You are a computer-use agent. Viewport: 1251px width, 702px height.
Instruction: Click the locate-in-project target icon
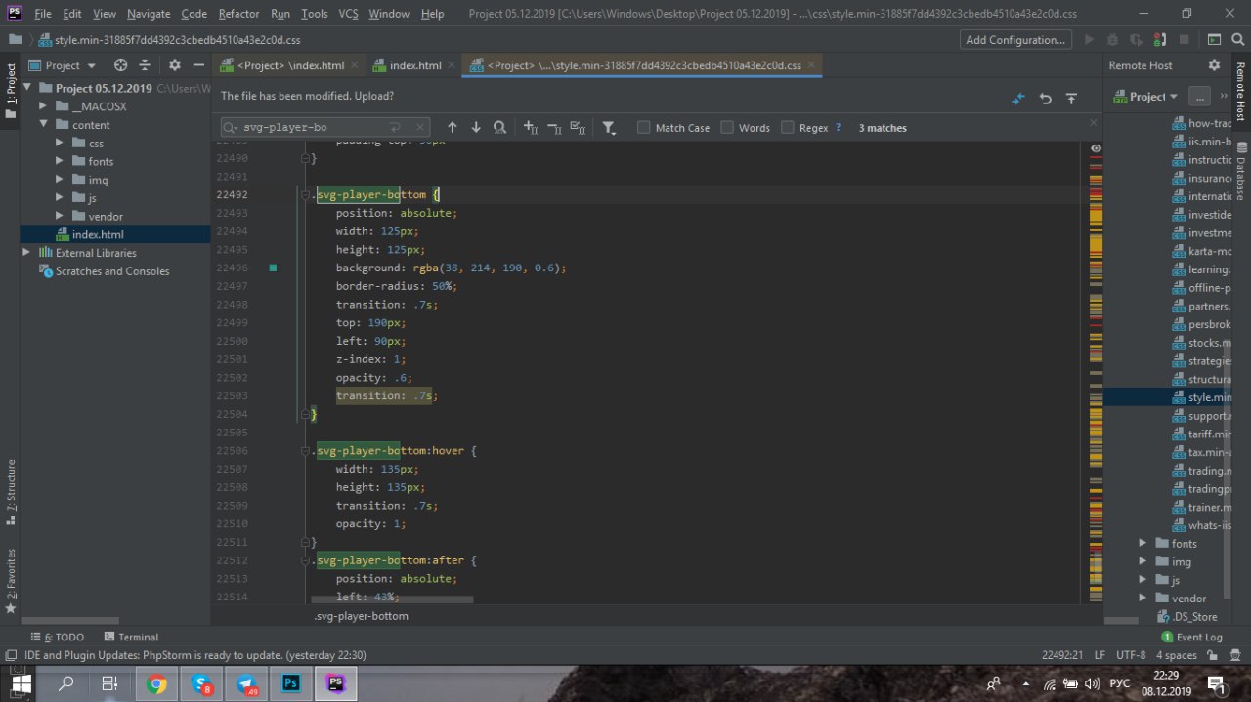click(x=120, y=65)
